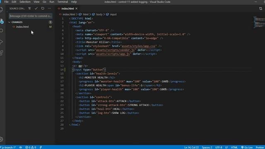Click the view as tree icon

coord(29,8)
